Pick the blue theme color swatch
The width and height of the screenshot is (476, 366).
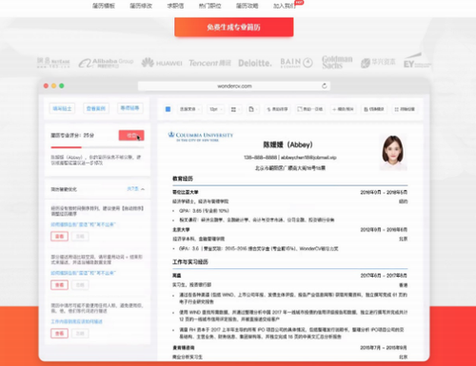click(x=168, y=109)
